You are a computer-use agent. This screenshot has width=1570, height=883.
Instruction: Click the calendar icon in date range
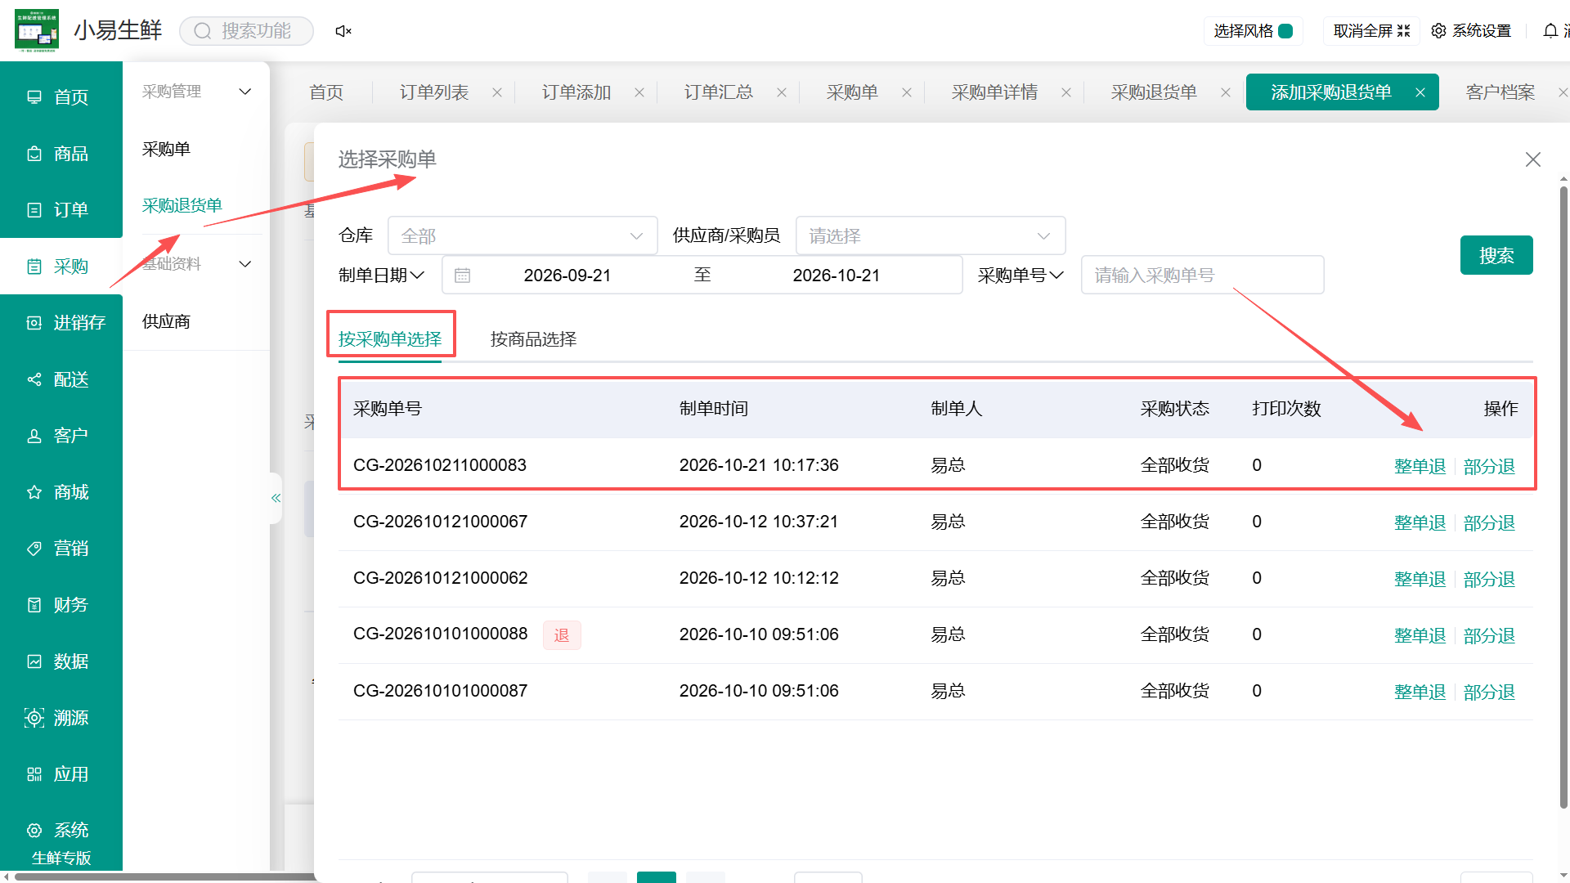click(x=462, y=276)
